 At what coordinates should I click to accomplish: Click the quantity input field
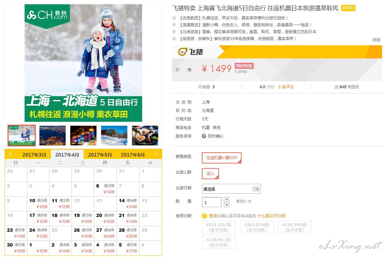211,202
